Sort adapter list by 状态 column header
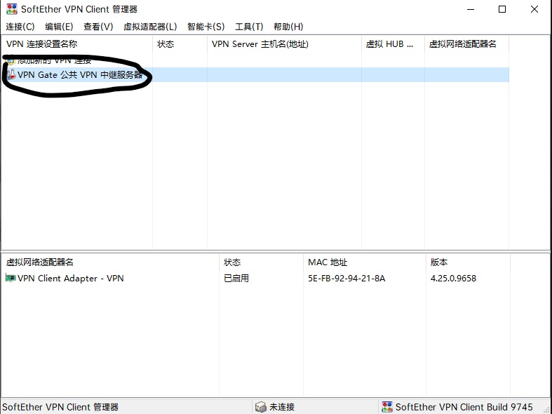This screenshot has width=552, height=414. [261, 262]
